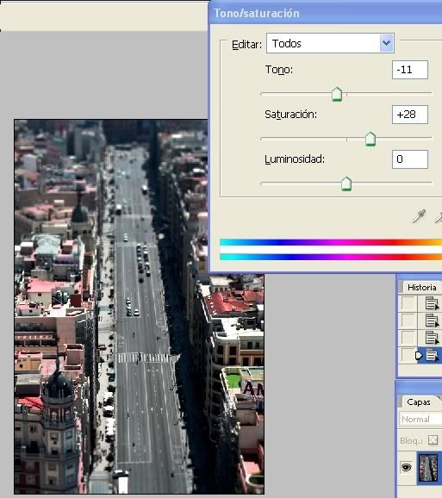Click the Luminosidad: label

295,159
